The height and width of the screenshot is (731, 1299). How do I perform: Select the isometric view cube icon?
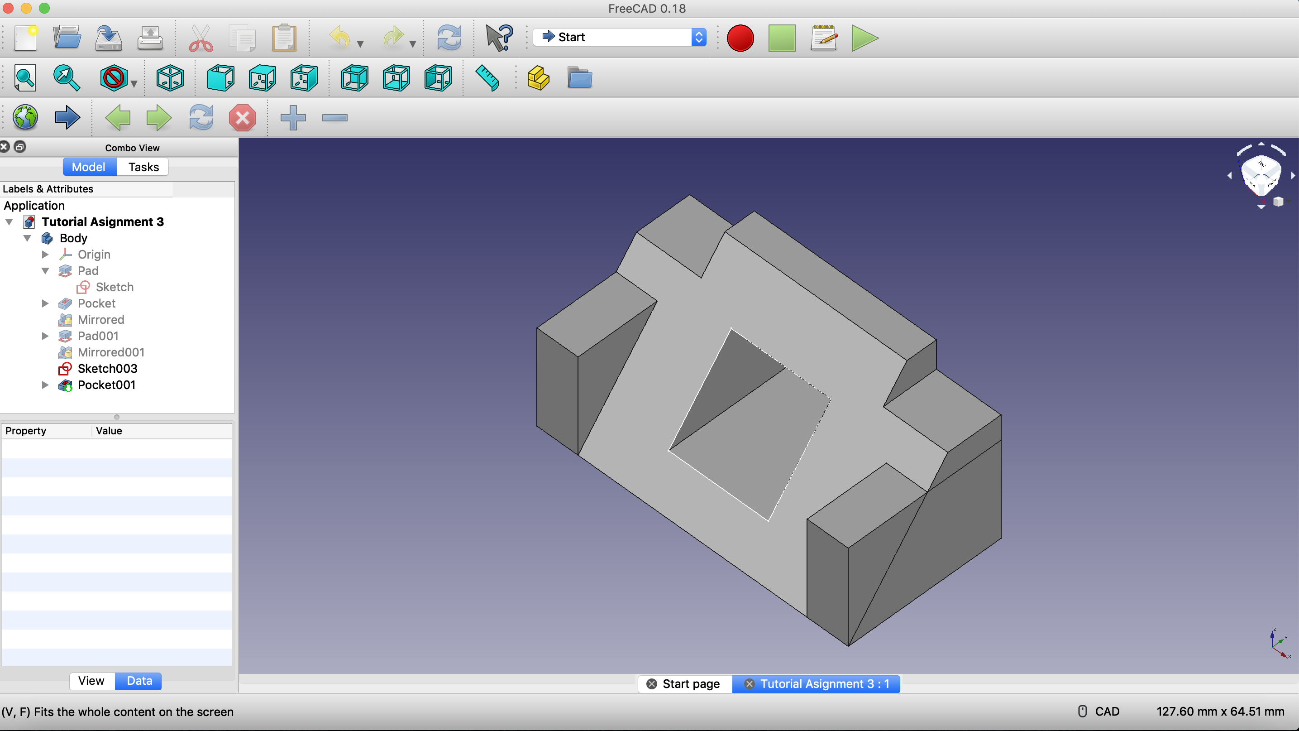click(x=170, y=78)
